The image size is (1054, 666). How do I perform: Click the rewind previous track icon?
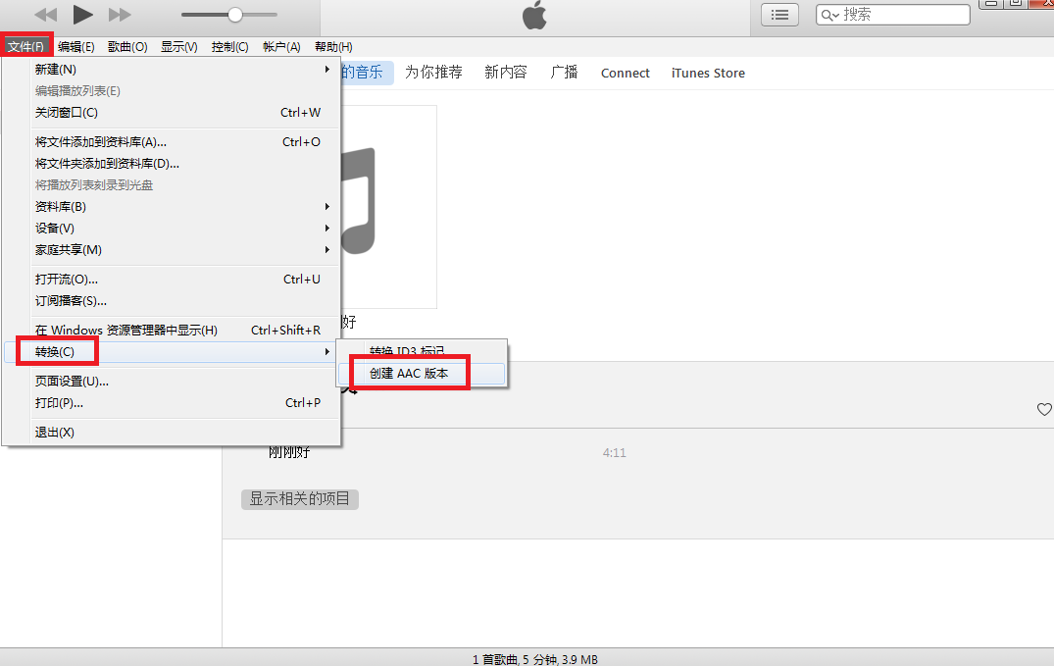coord(46,14)
